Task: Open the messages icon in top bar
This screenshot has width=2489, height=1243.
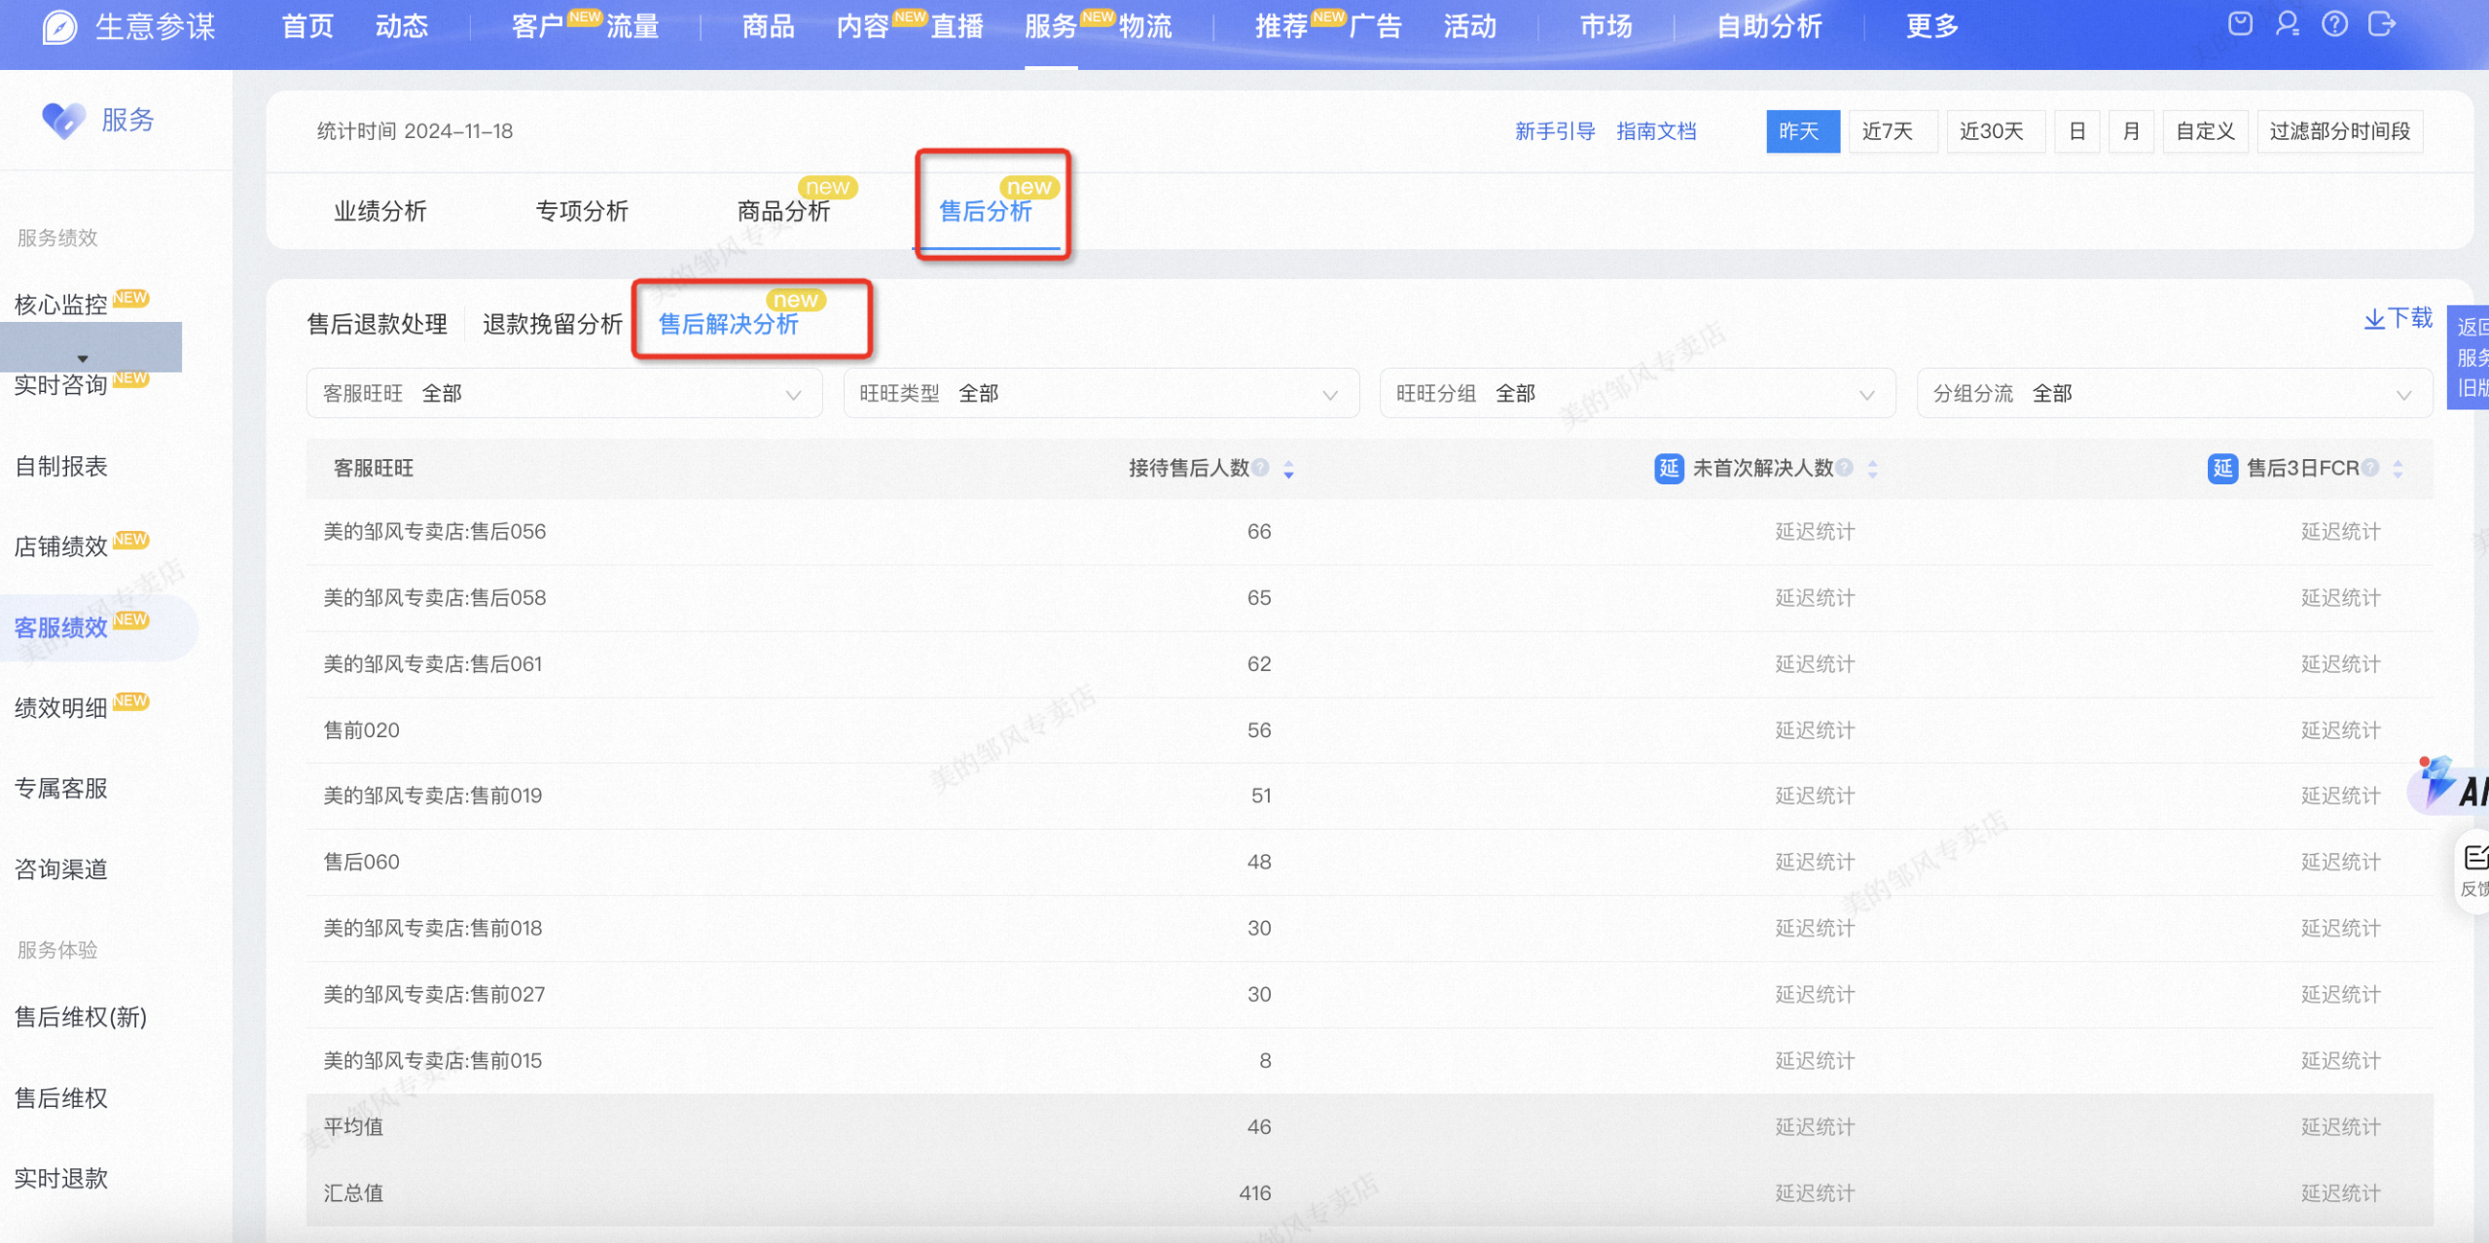Action: (x=2240, y=24)
